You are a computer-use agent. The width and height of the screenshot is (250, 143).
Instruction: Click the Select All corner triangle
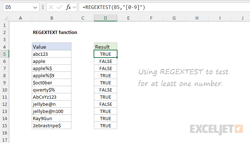pyautogui.click(x=6, y=18)
